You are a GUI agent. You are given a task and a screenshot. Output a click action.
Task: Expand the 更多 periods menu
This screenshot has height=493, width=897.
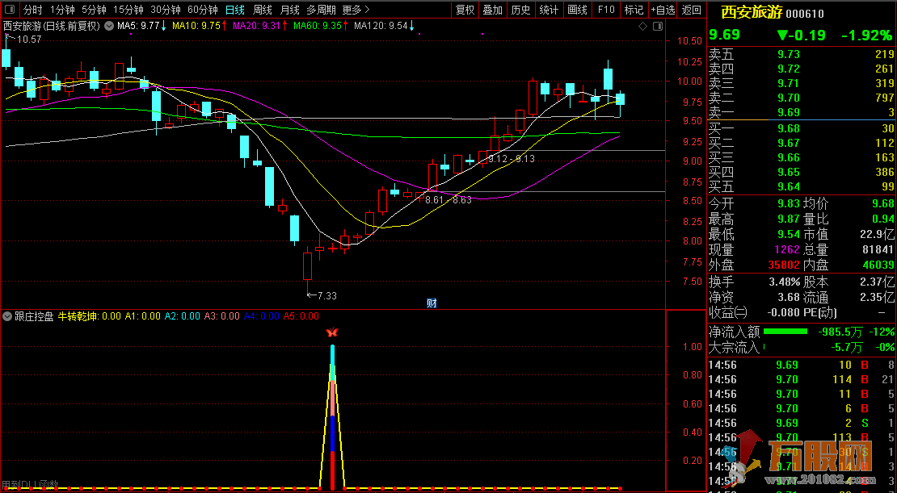pyautogui.click(x=356, y=10)
